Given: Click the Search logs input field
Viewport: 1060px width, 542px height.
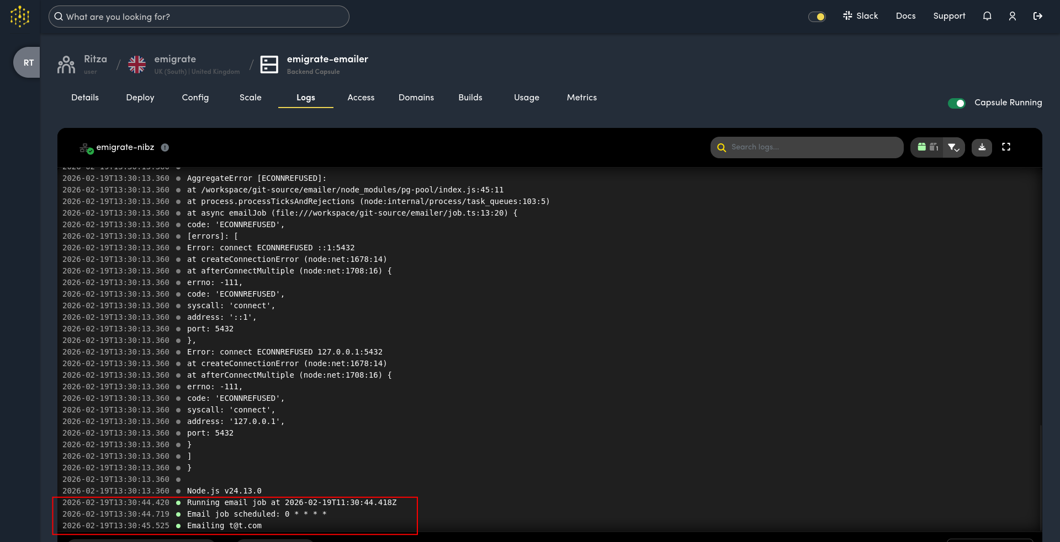Looking at the screenshot, I should 806,147.
